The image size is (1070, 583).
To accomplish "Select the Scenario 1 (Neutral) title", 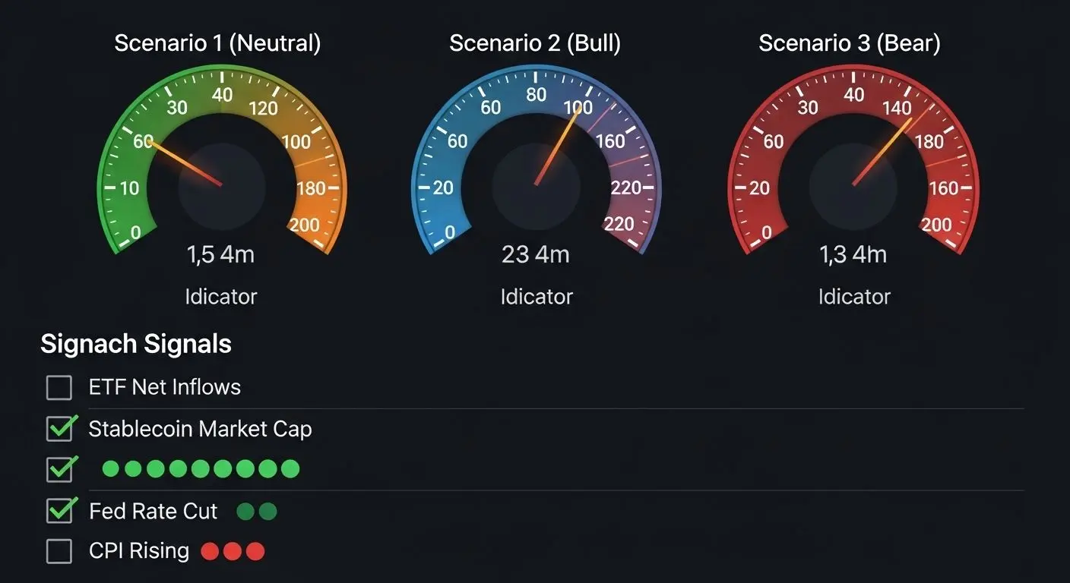I will pos(217,43).
